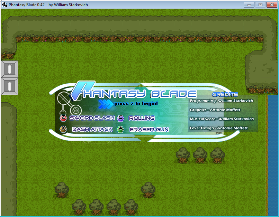The width and height of the screenshot is (279, 217).
Task: Click the Level Design credit line
Action: pyautogui.click(x=219, y=128)
